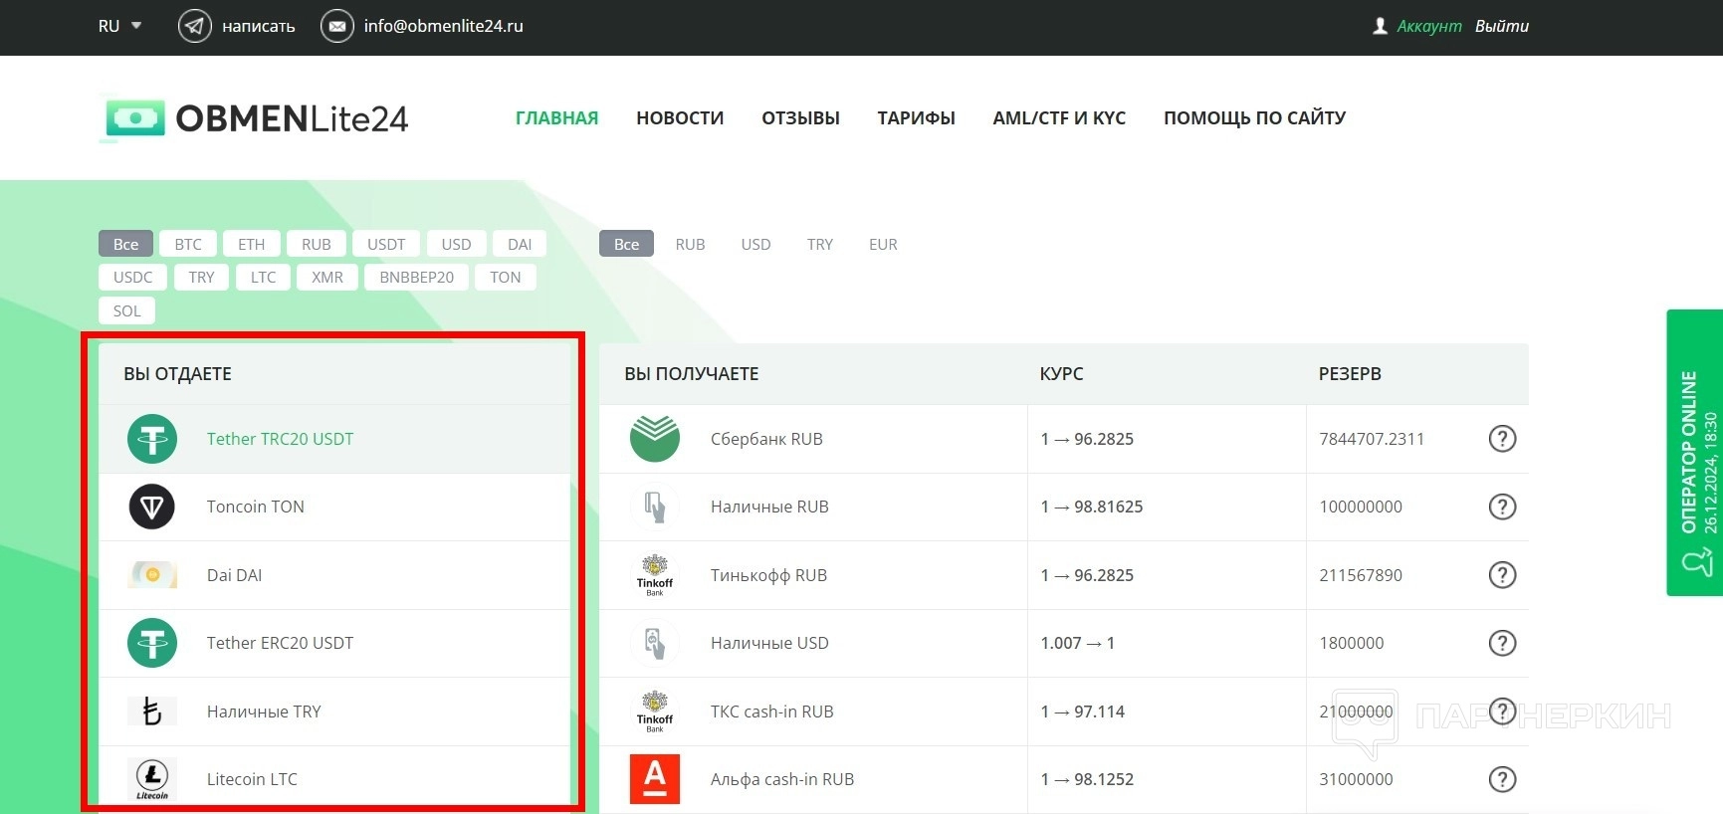Filter receive currencies by TRY

[820, 244]
